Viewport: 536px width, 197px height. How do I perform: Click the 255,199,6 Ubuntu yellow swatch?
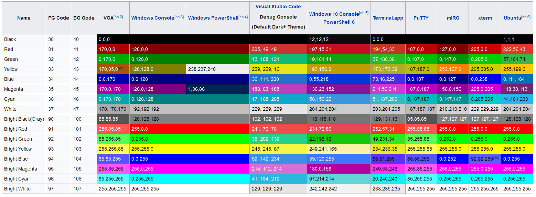pyautogui.click(x=517, y=69)
